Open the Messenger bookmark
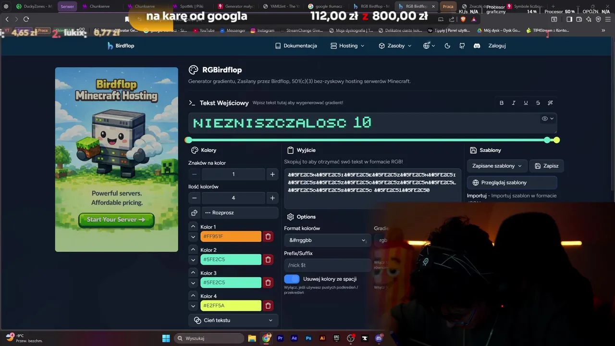This screenshot has height=346, width=615. [x=233, y=30]
